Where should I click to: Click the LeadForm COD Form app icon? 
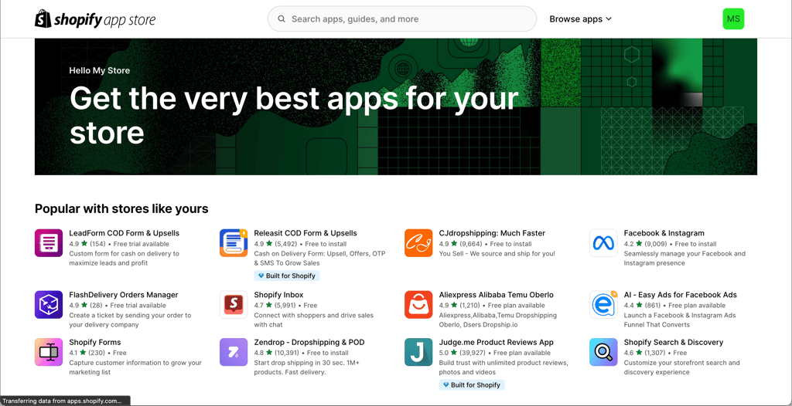click(x=49, y=243)
